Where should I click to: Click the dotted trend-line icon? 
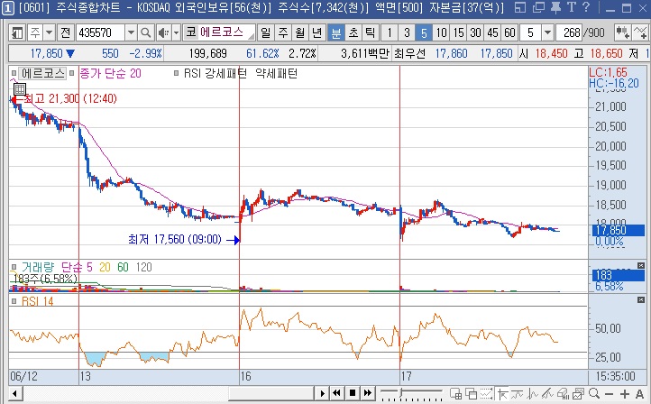(x=487, y=393)
